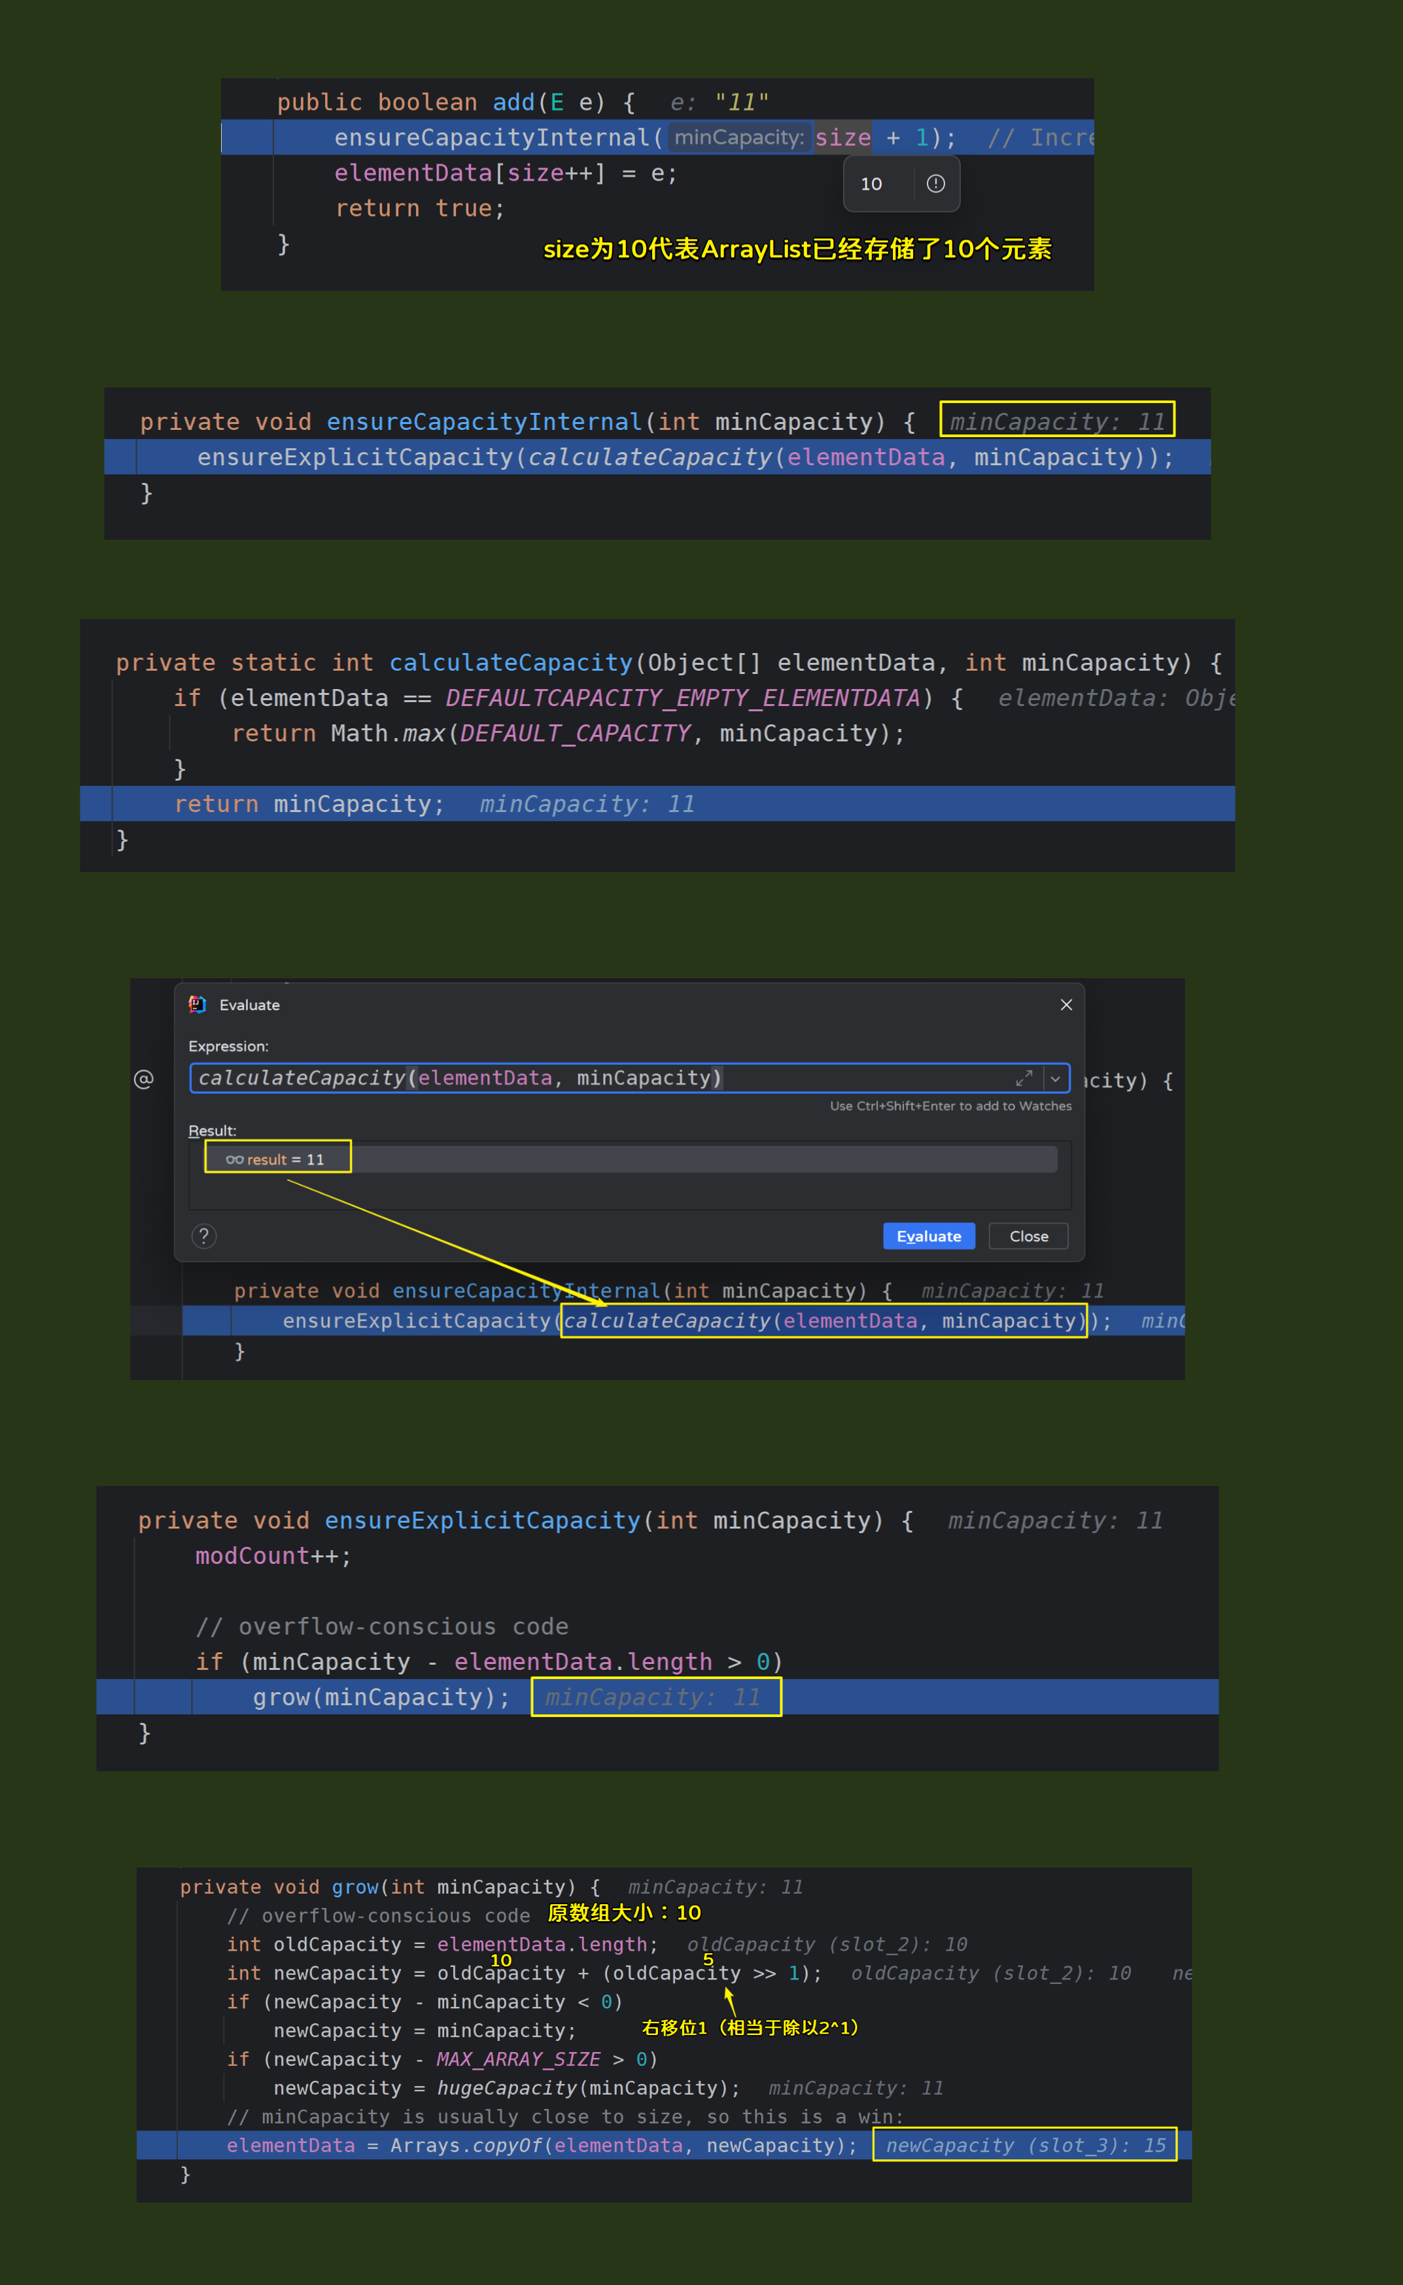Viewport: 1403px width, 2285px height.
Task: Click newCapacity (slot_3): 15 inline value
Action: [x=1024, y=2145]
